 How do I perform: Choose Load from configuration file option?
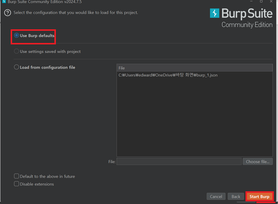(x=17, y=67)
